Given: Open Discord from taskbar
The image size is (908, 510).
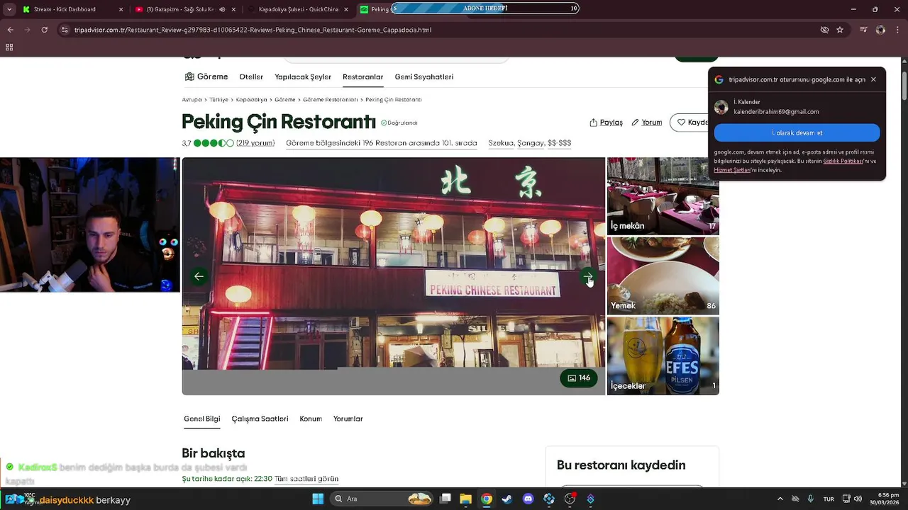Looking at the screenshot, I should coord(528,499).
